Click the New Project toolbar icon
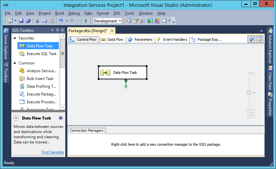Viewport: 276px width, 169px height. (10, 21)
